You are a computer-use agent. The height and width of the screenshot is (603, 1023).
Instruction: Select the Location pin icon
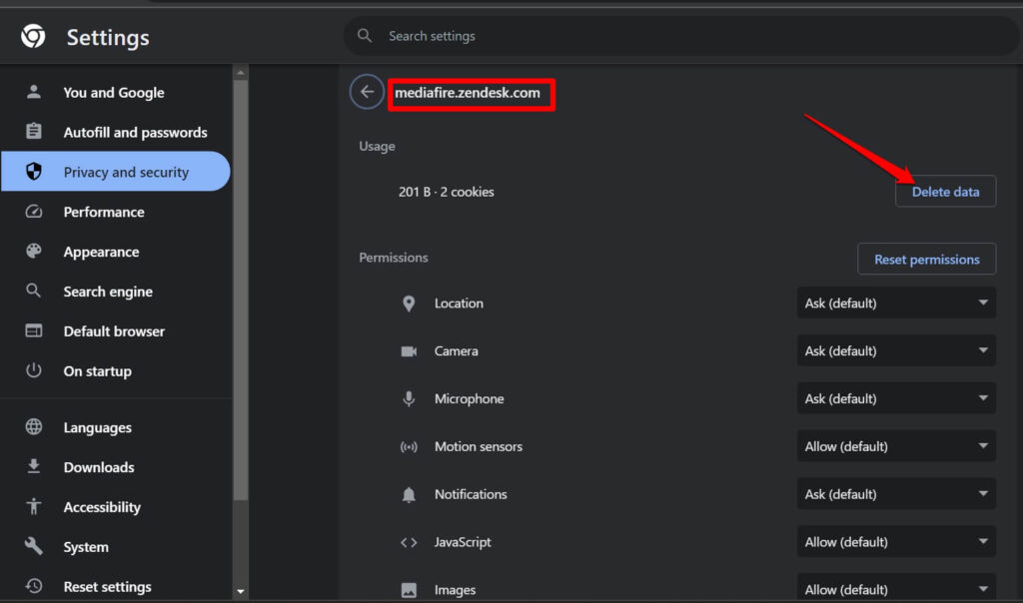410,302
